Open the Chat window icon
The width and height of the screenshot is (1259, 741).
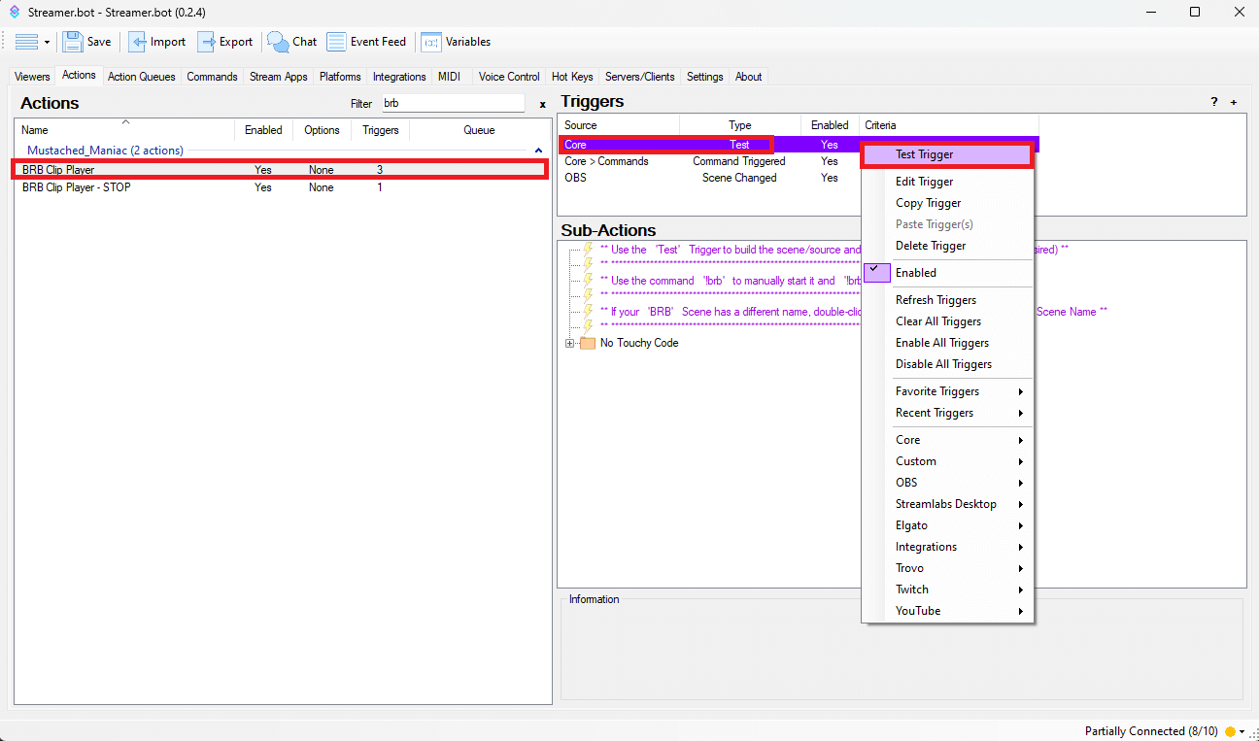(x=279, y=42)
